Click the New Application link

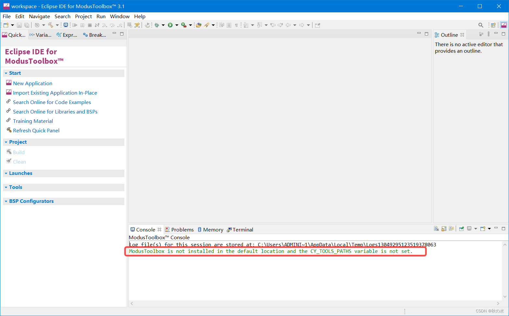32,83
